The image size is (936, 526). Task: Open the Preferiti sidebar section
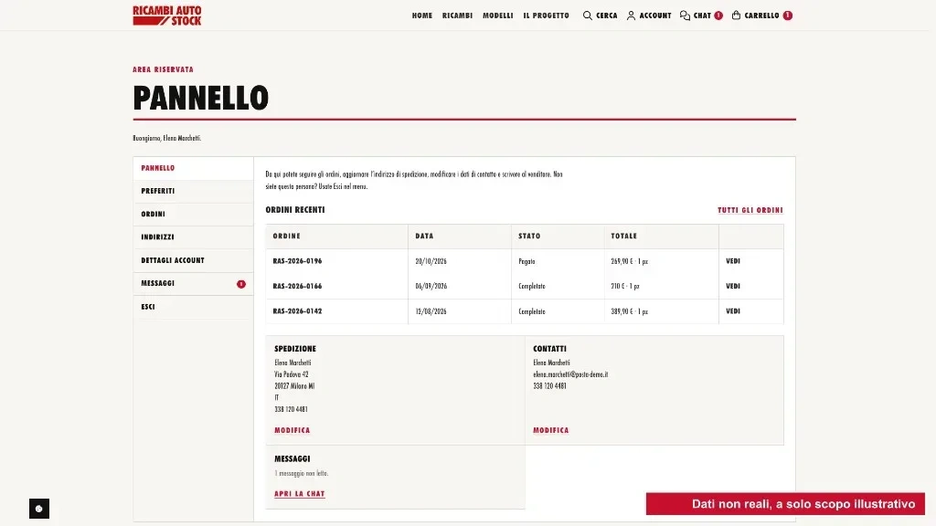coord(194,192)
